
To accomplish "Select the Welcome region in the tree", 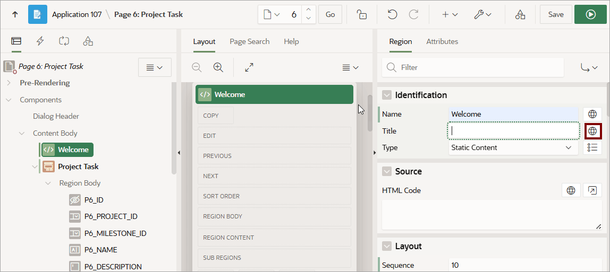I will [67, 150].
